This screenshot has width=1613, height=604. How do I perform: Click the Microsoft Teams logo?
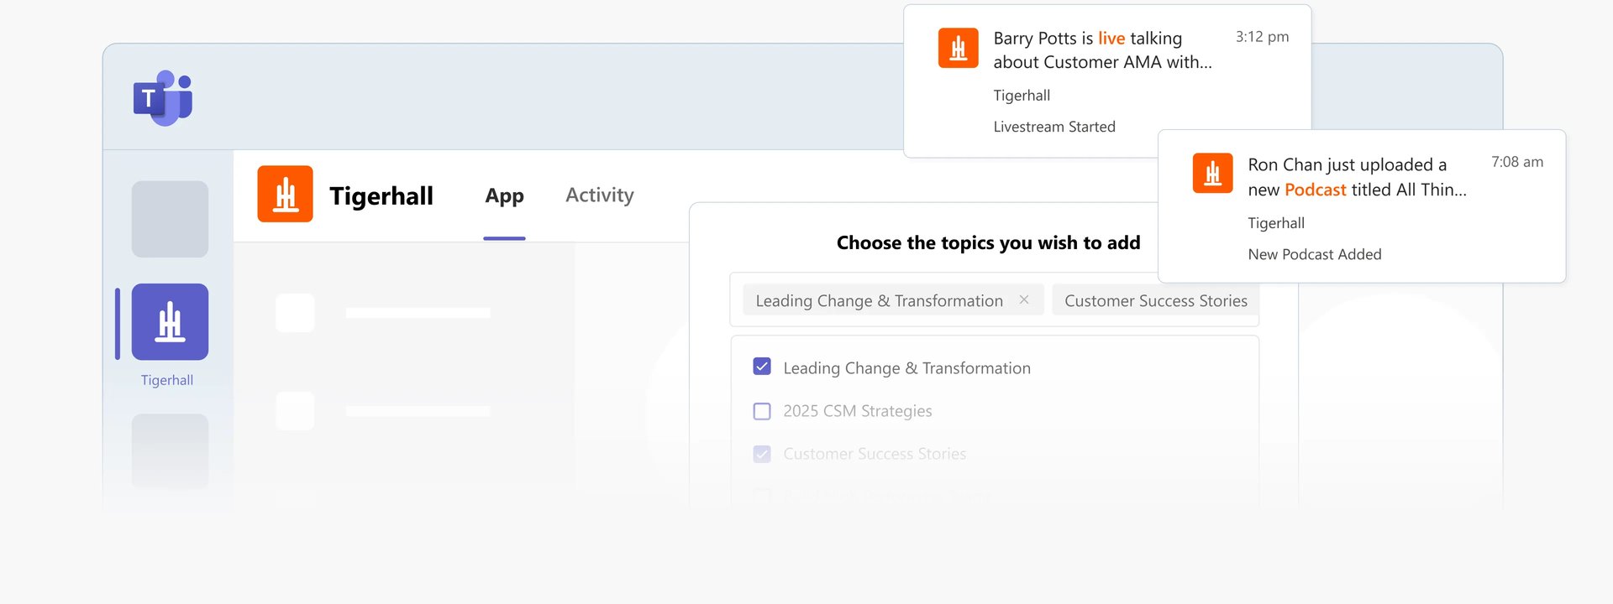[163, 97]
